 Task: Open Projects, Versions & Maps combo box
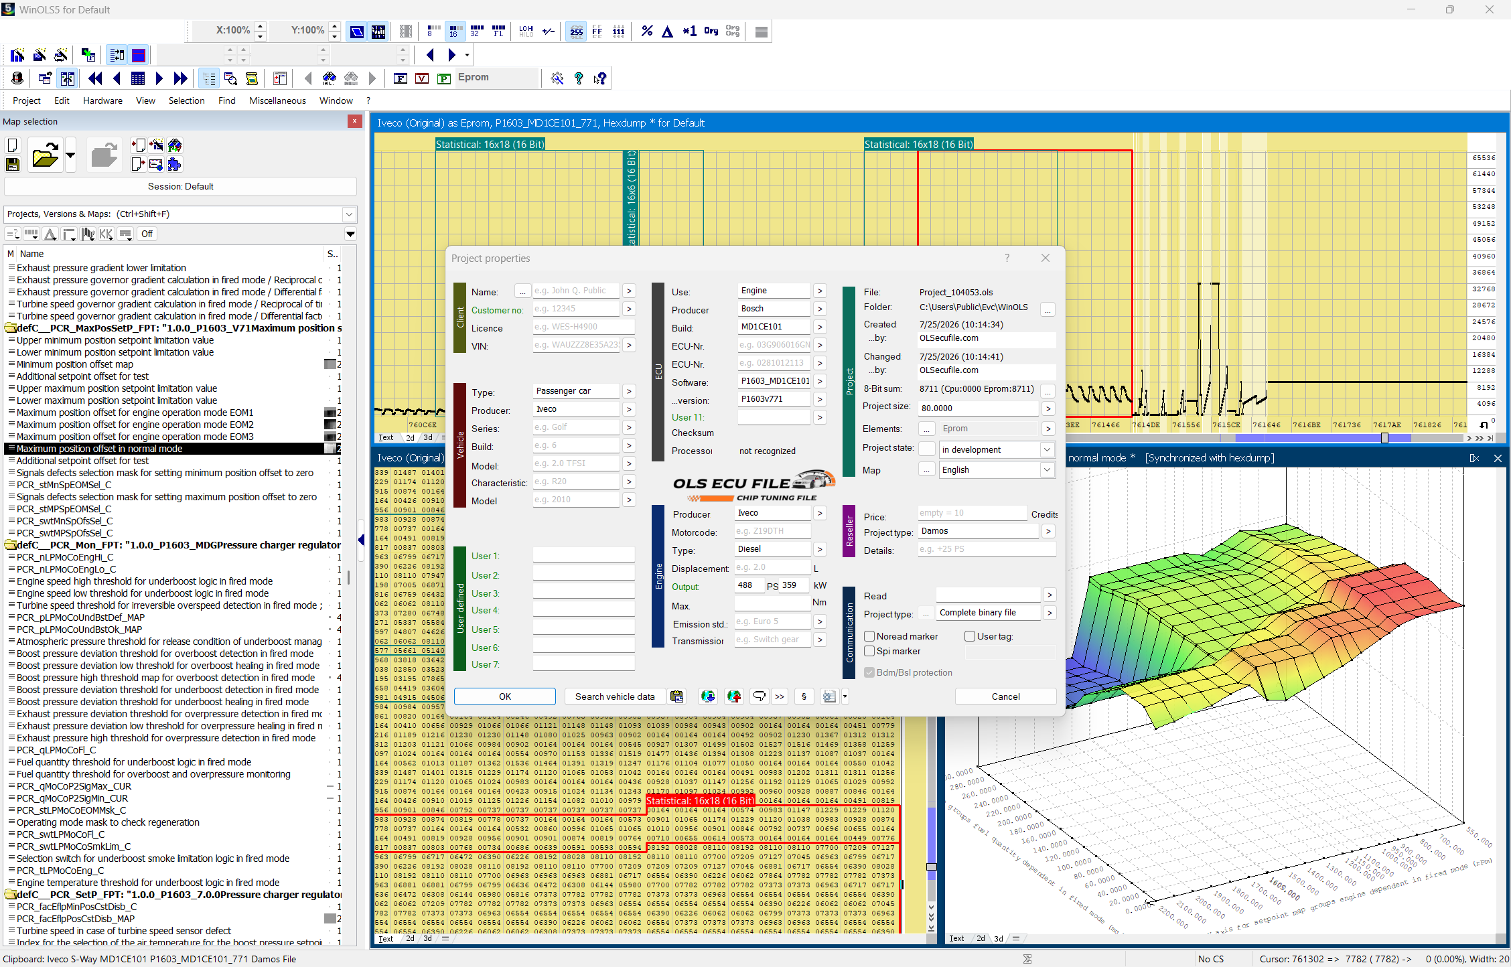180,214
